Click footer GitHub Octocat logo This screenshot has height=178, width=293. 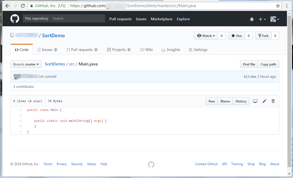tap(151, 164)
